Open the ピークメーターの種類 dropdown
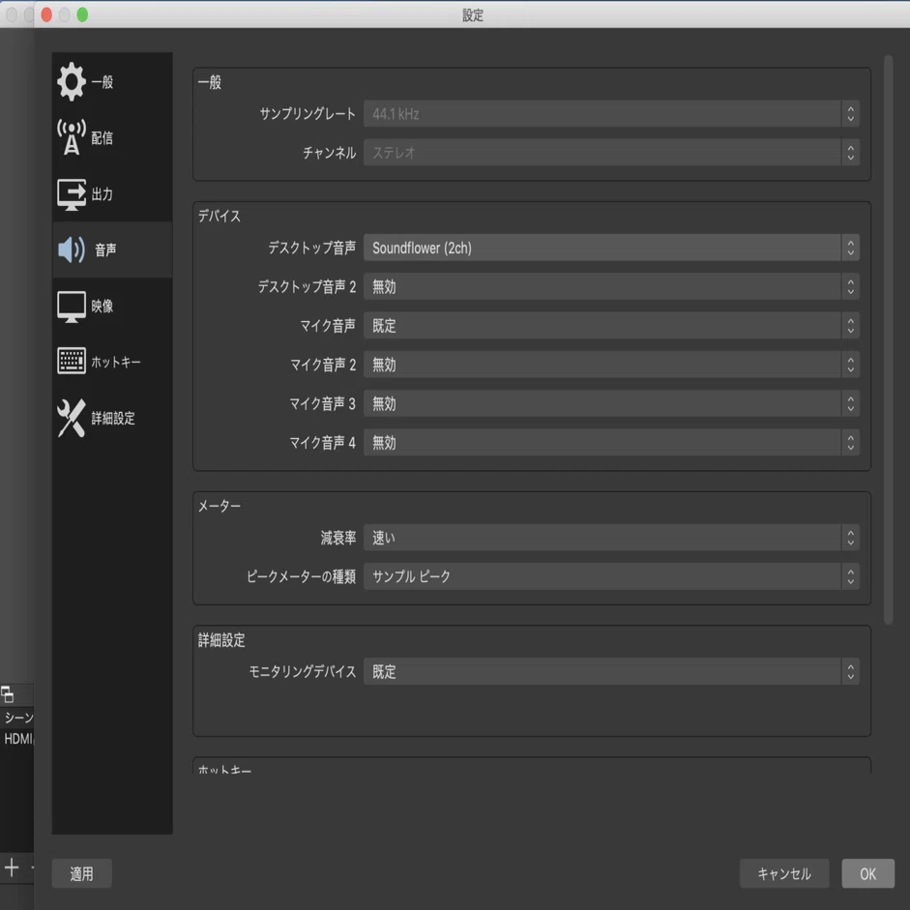910x910 pixels. [611, 576]
